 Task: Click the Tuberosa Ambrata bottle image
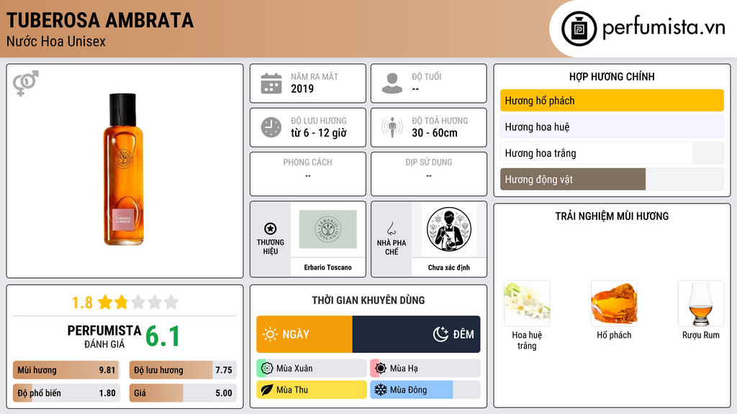coord(123,170)
